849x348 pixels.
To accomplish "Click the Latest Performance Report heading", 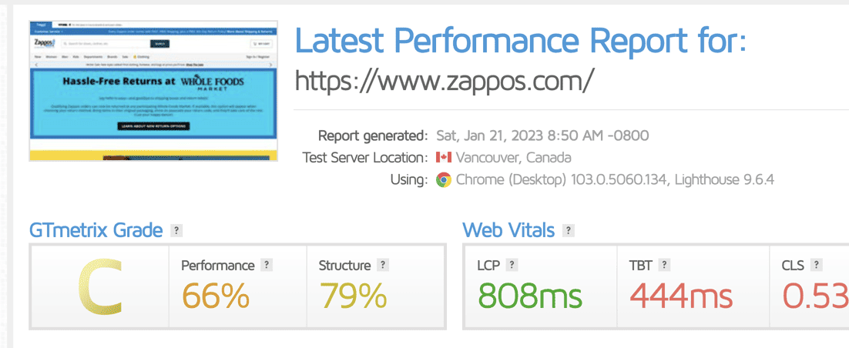I will tap(520, 39).
